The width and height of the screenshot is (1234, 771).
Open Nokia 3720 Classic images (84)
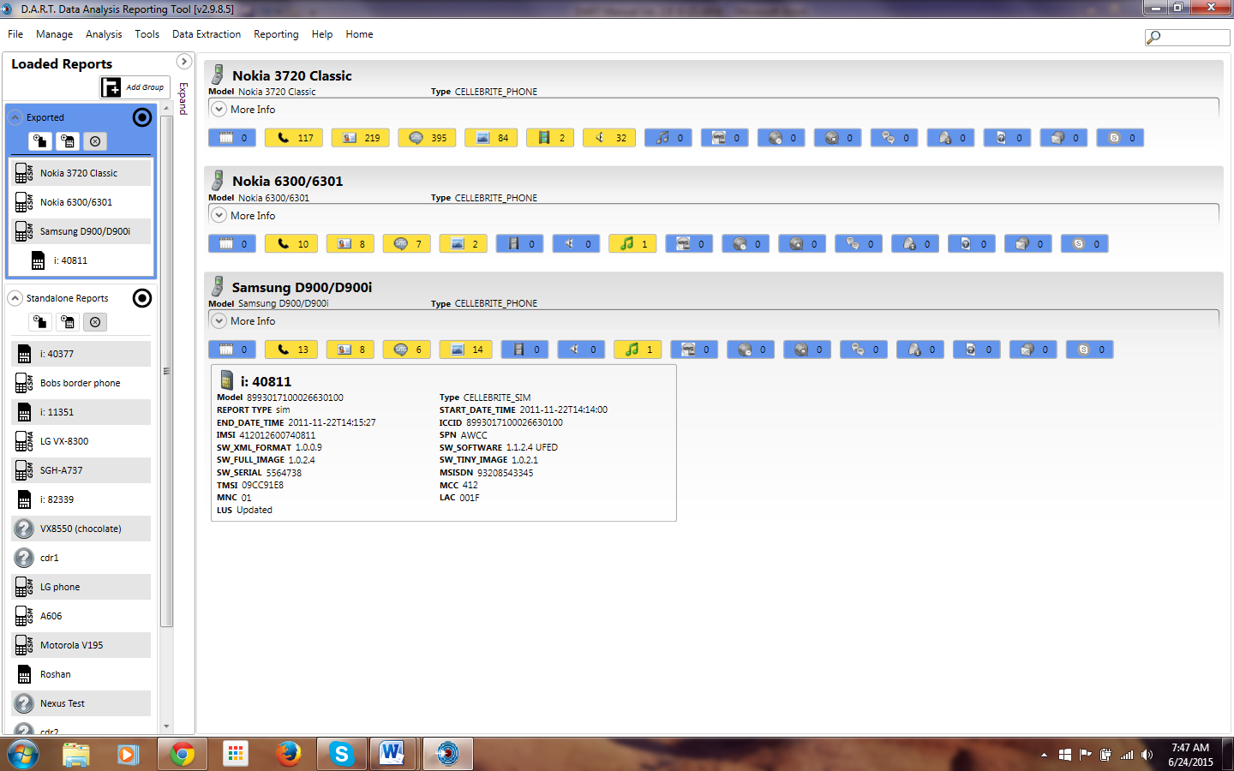pyautogui.click(x=491, y=138)
